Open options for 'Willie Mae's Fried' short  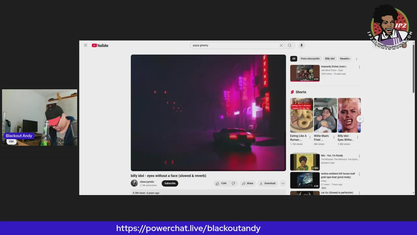[x=334, y=137]
